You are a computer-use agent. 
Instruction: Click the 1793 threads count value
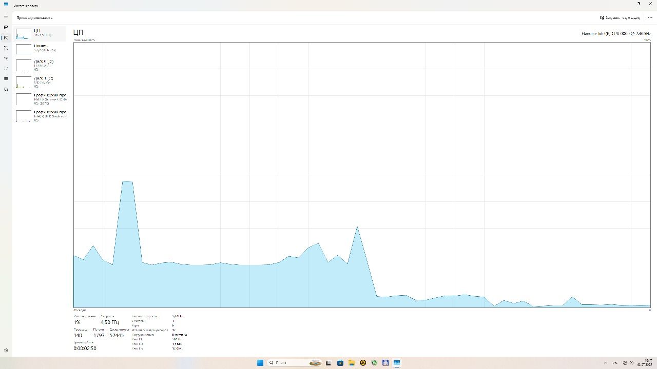tap(99, 335)
